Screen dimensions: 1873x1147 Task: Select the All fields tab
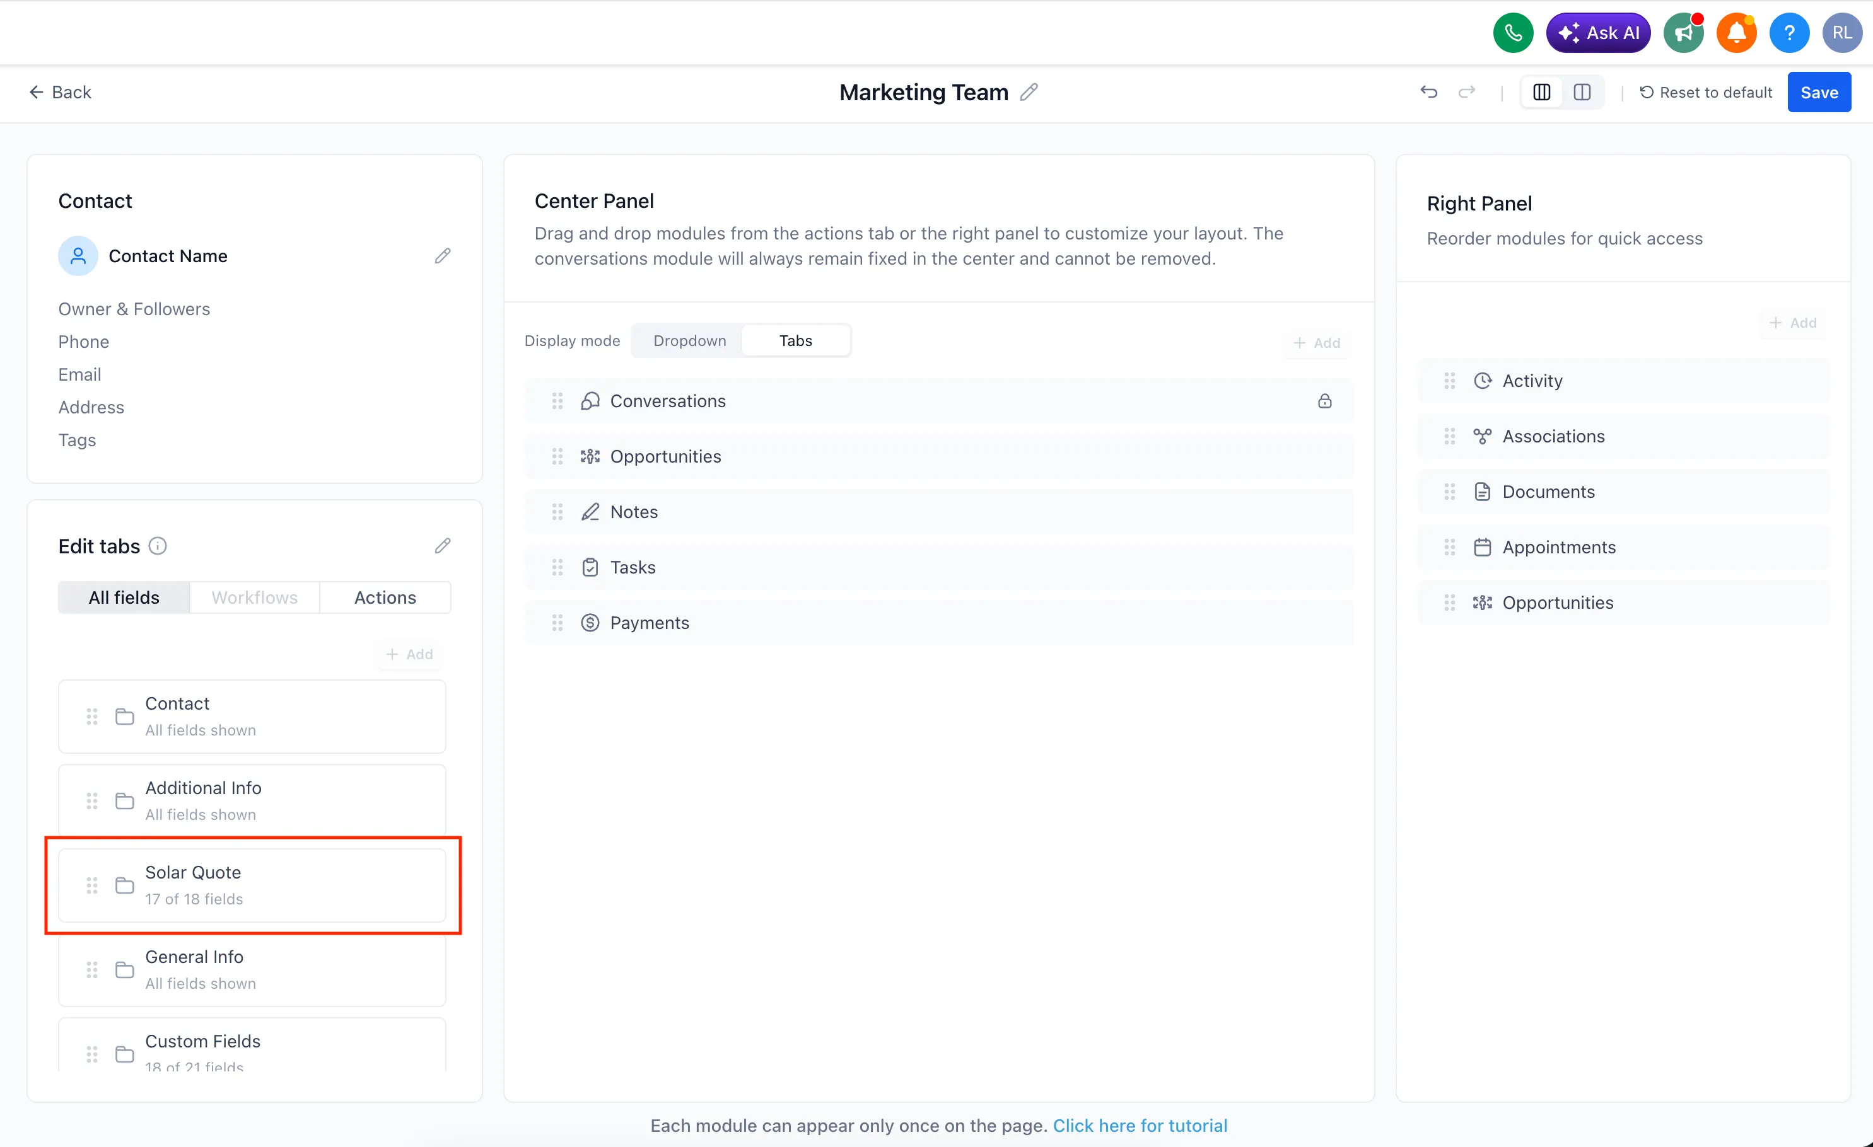click(x=122, y=597)
